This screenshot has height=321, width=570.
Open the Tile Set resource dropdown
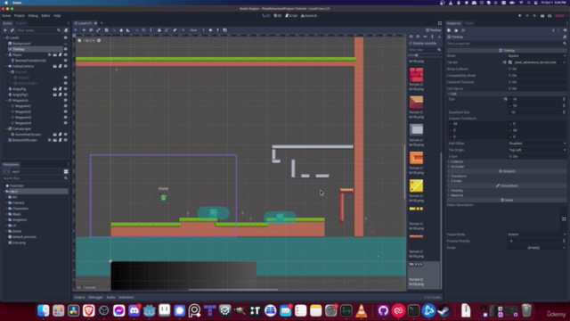(x=564, y=62)
